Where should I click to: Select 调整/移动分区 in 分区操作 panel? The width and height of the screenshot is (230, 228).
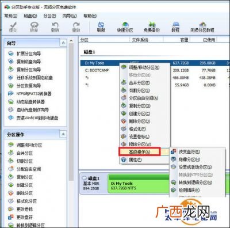click(25, 145)
